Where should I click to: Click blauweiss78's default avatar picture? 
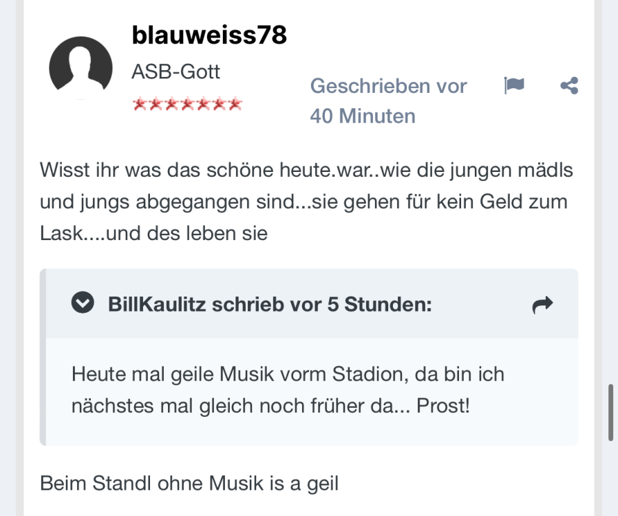pos(81,67)
